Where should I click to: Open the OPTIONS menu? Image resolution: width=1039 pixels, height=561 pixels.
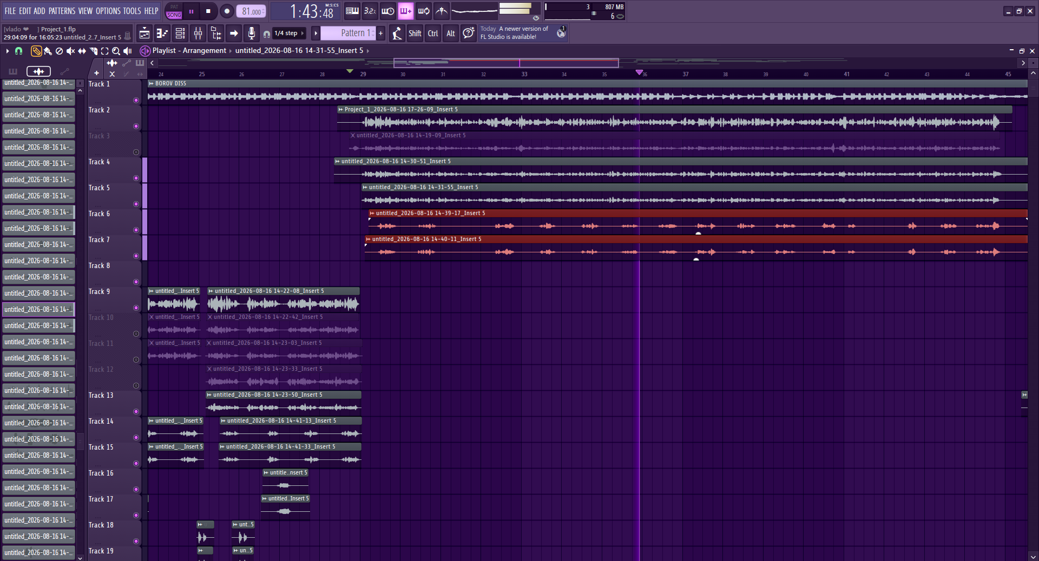(x=108, y=11)
